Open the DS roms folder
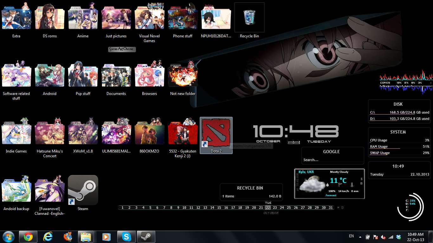This screenshot has width=433, height=243. pos(50,16)
